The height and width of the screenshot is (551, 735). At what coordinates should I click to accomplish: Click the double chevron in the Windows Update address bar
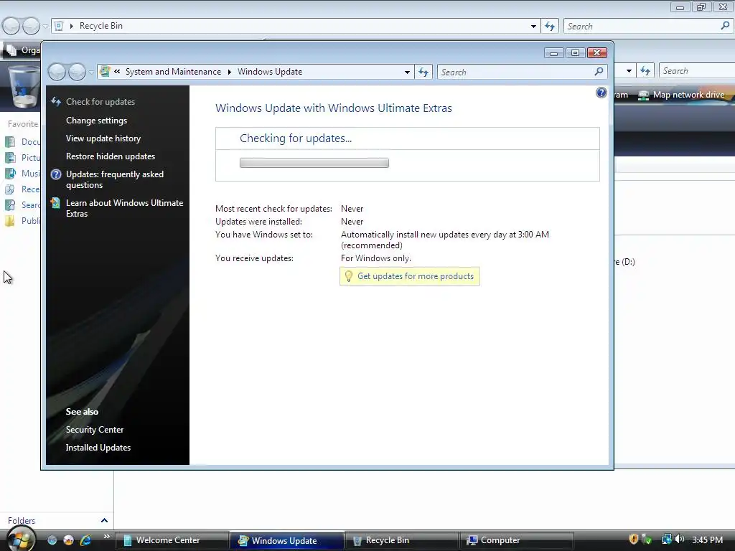point(117,71)
